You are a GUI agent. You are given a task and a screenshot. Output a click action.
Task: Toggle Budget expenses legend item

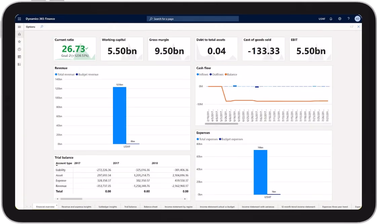tap(231, 139)
